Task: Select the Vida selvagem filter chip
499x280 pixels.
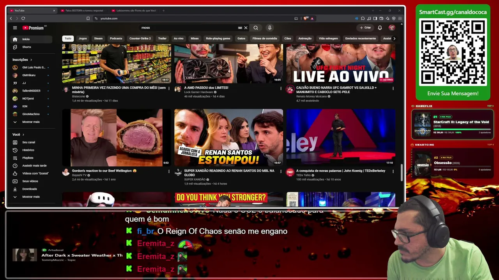Action: [328, 38]
